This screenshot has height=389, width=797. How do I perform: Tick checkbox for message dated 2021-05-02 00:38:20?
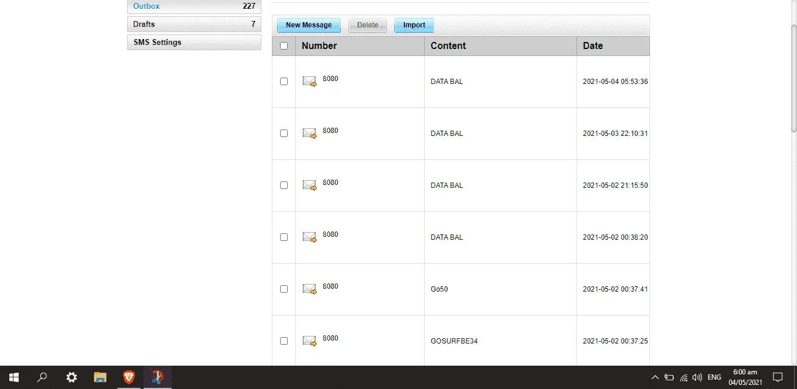point(284,237)
